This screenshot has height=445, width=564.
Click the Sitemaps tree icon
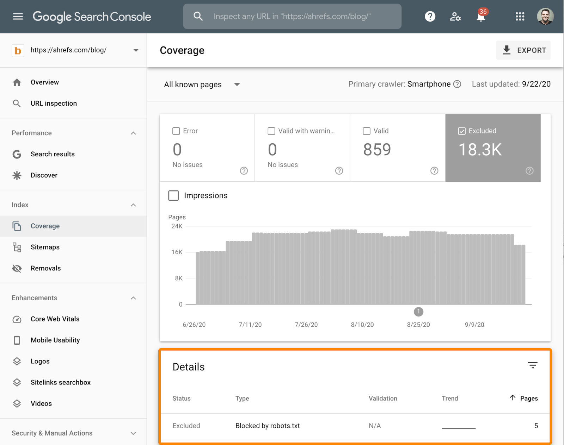tap(17, 247)
